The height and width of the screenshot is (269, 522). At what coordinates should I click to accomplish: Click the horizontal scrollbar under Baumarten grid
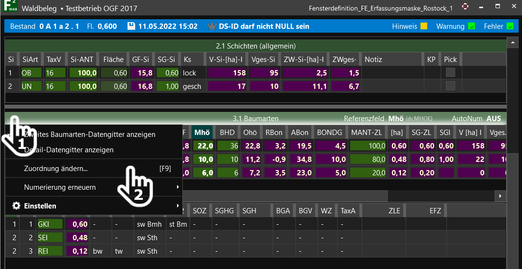point(289,196)
